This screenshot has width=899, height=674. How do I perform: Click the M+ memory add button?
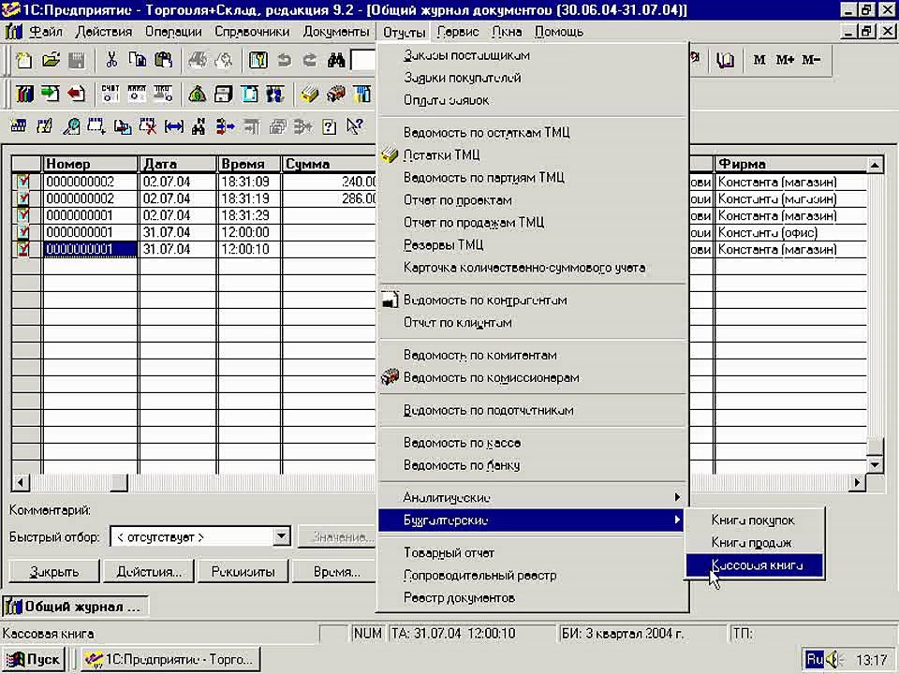(x=785, y=60)
